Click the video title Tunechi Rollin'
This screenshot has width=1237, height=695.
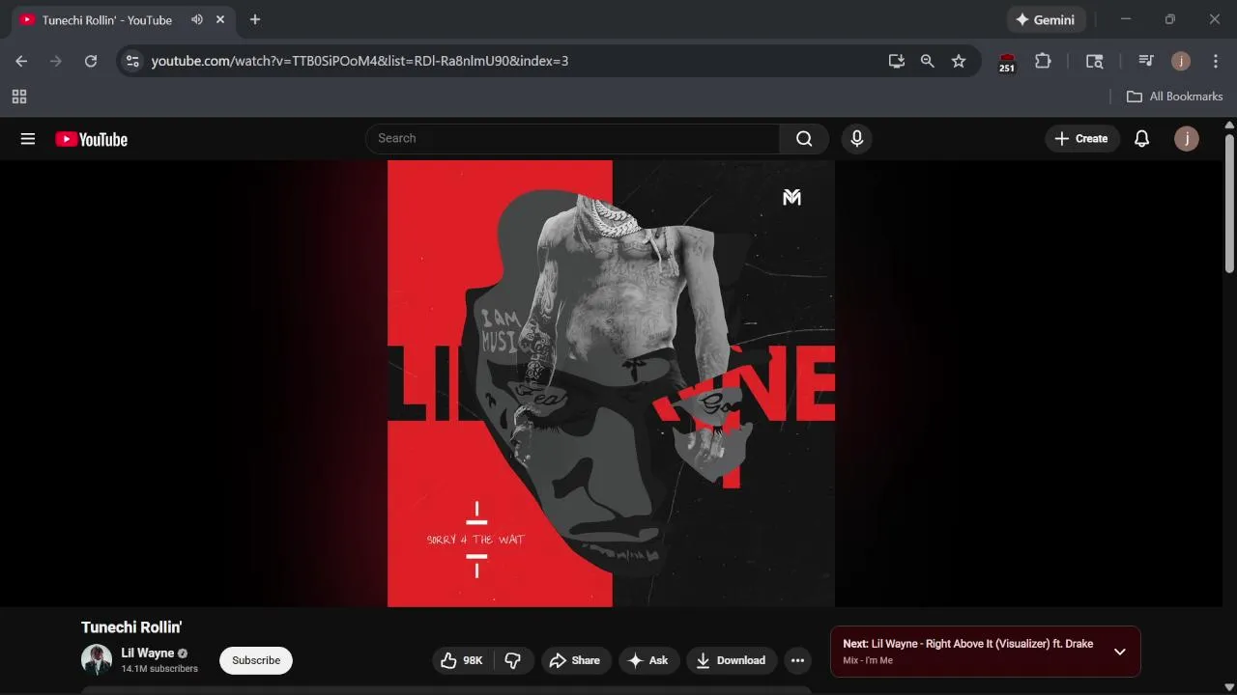tap(131, 627)
